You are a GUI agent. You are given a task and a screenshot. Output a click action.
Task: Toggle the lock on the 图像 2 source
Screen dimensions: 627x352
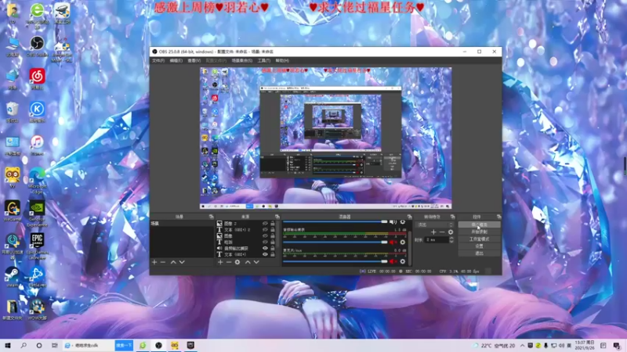(x=273, y=224)
